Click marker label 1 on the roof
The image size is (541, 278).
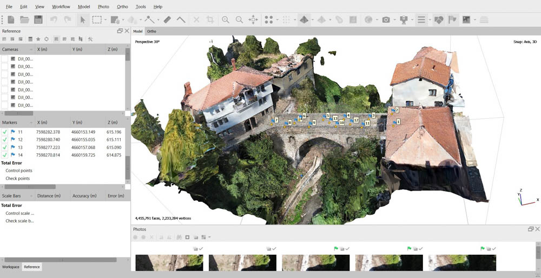[398, 121]
